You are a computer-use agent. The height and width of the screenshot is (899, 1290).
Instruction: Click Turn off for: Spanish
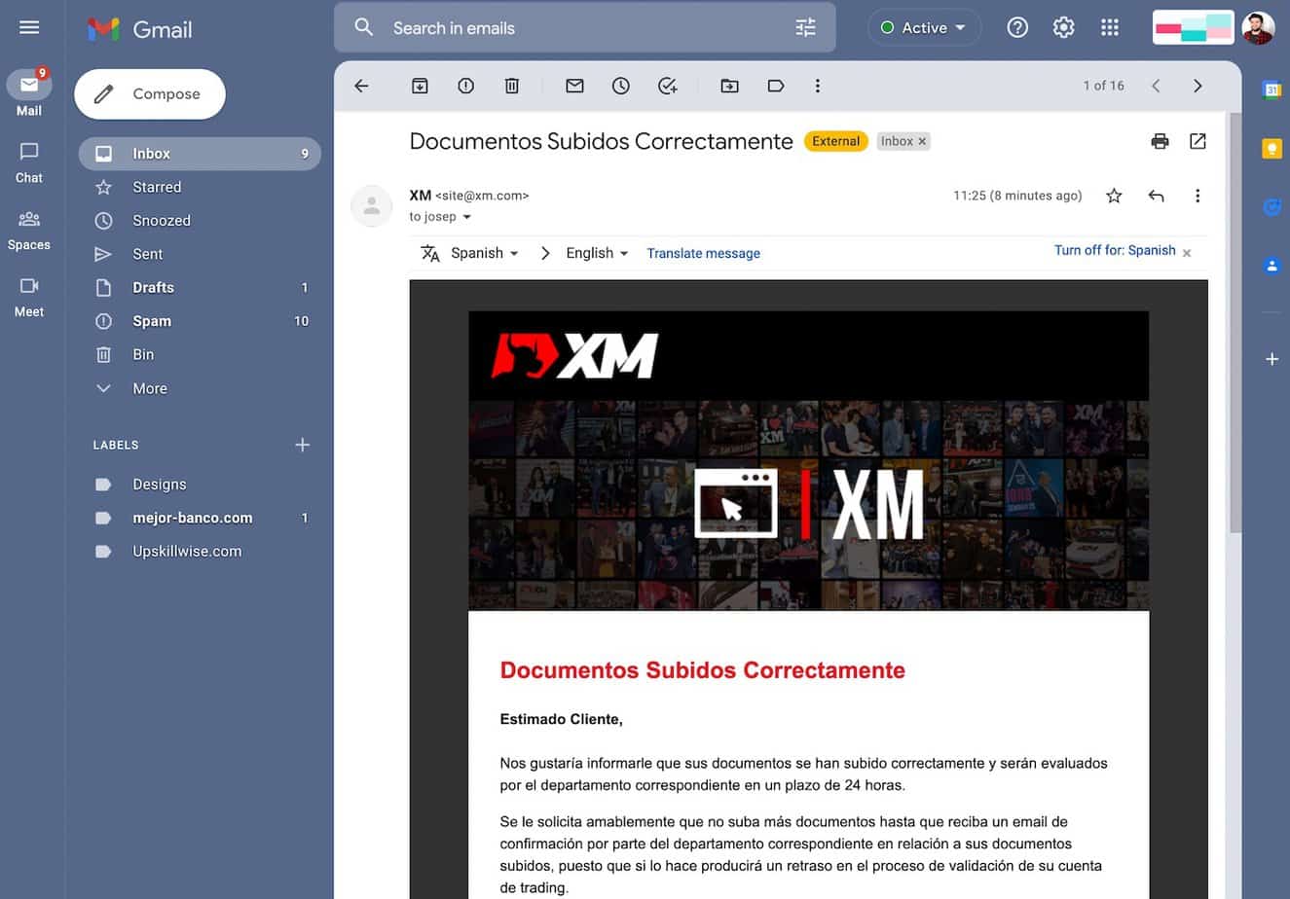[1115, 250]
